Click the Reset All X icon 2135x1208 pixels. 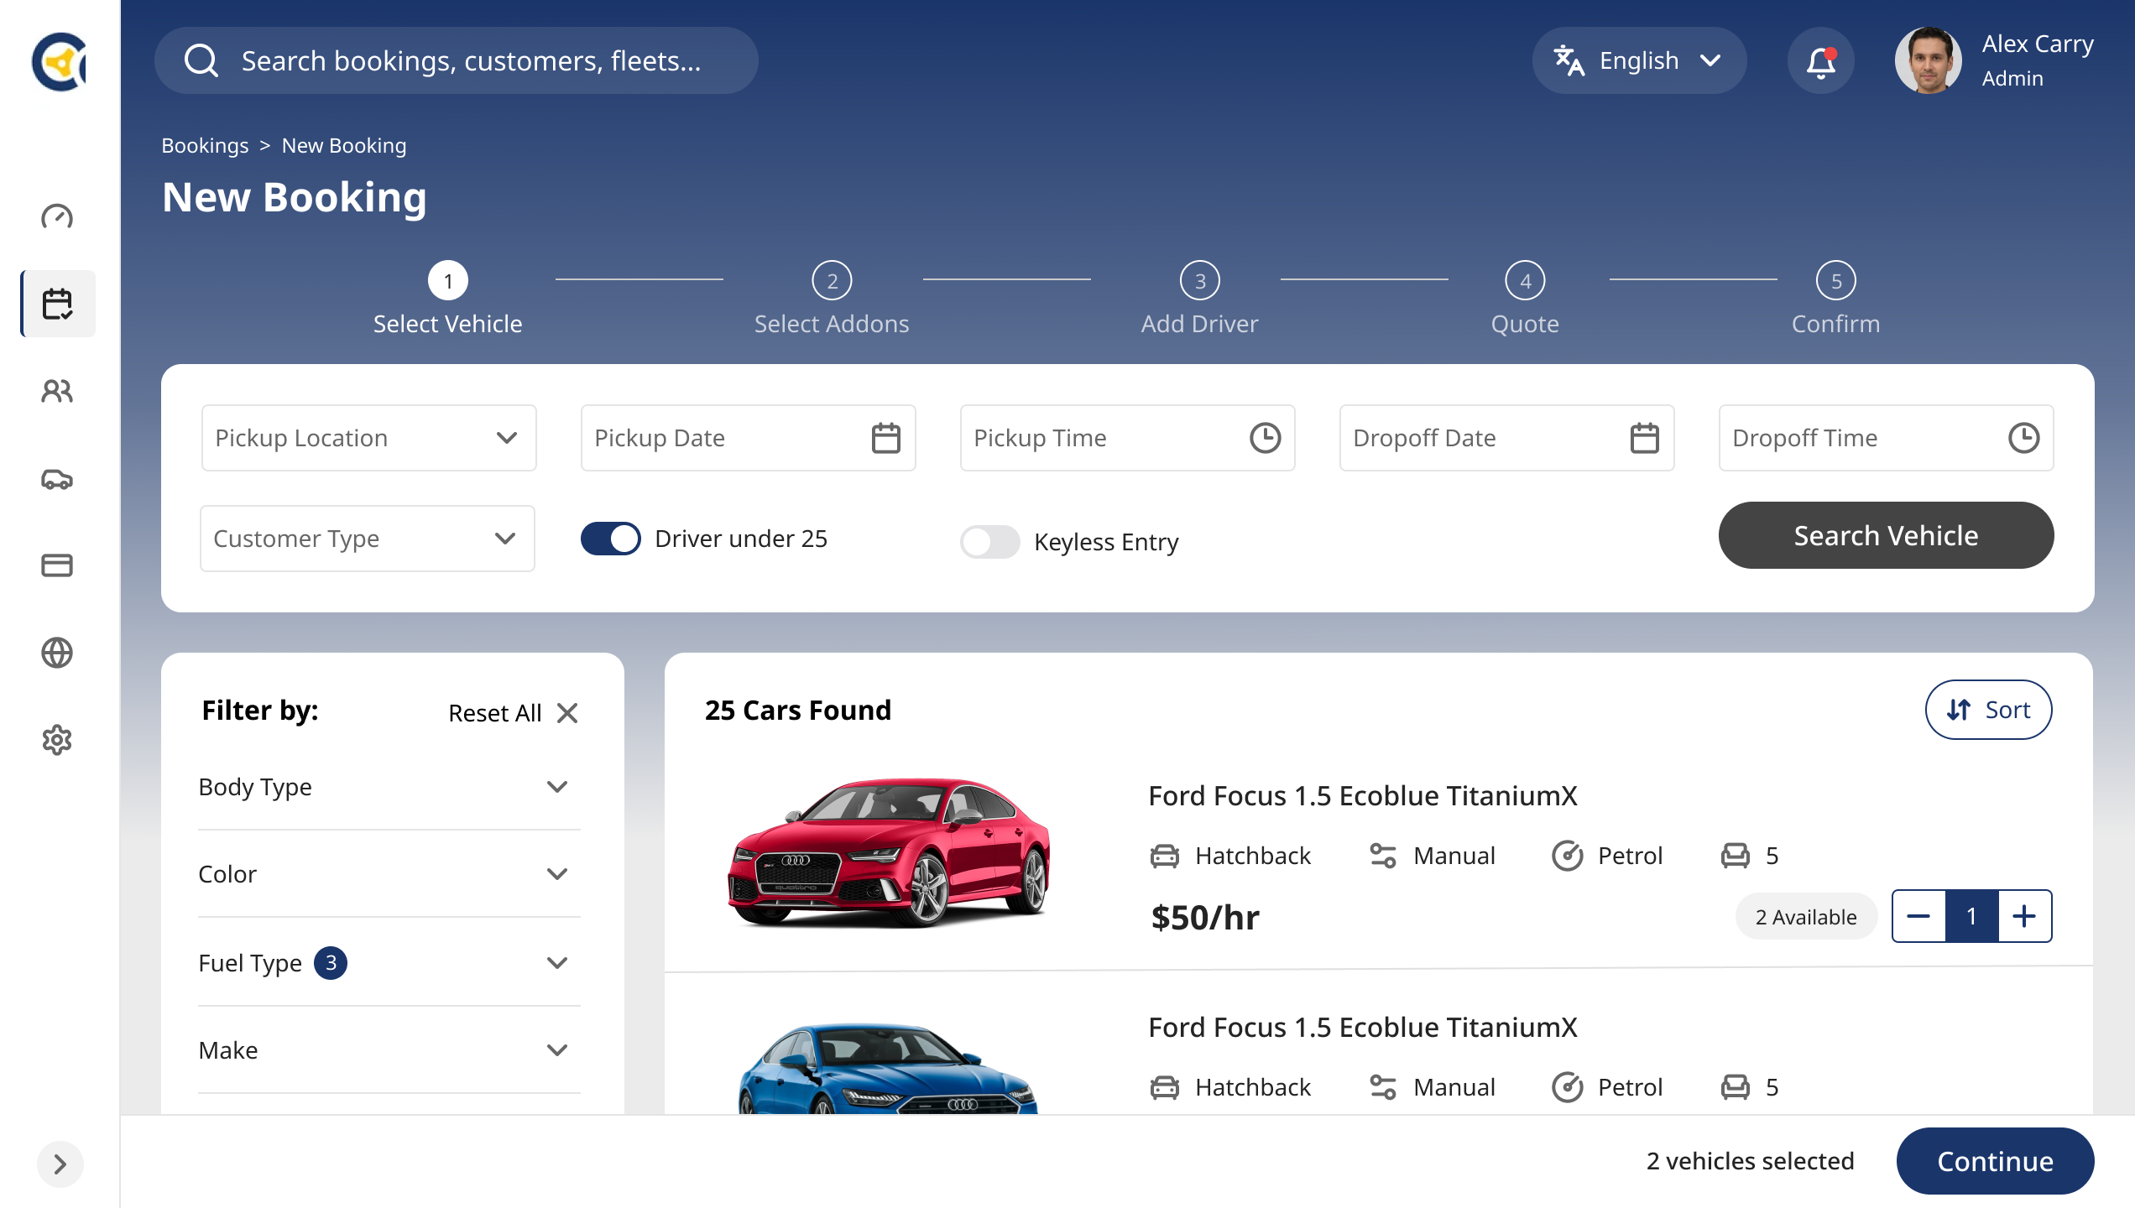[567, 713]
